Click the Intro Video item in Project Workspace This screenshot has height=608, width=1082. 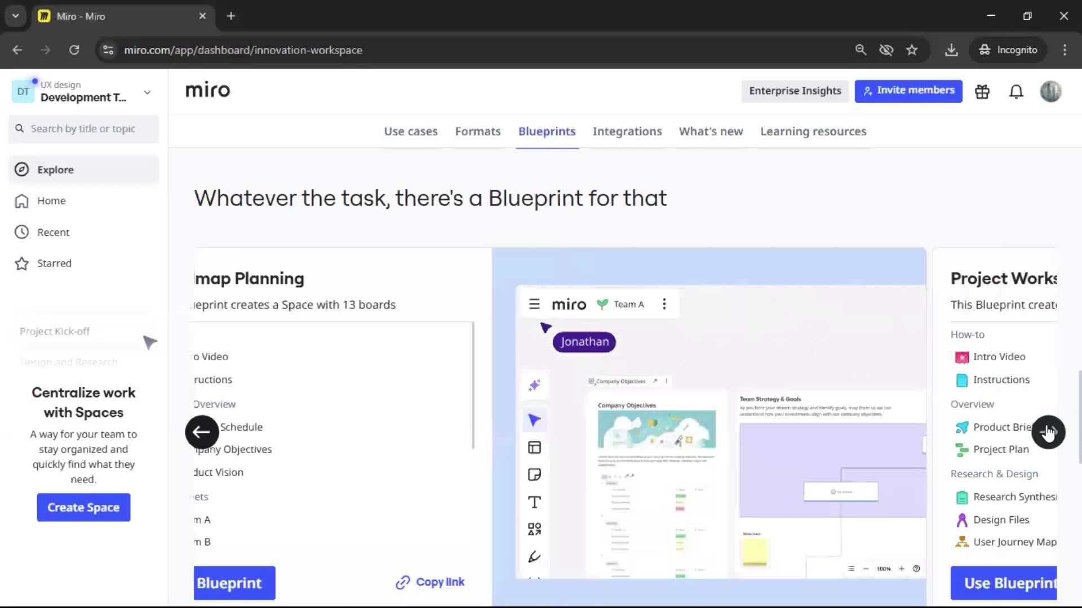click(990, 357)
